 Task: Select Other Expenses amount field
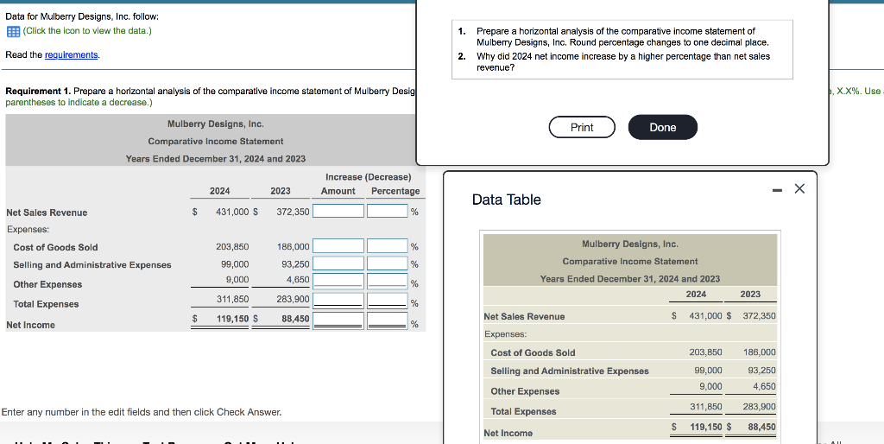(x=338, y=281)
